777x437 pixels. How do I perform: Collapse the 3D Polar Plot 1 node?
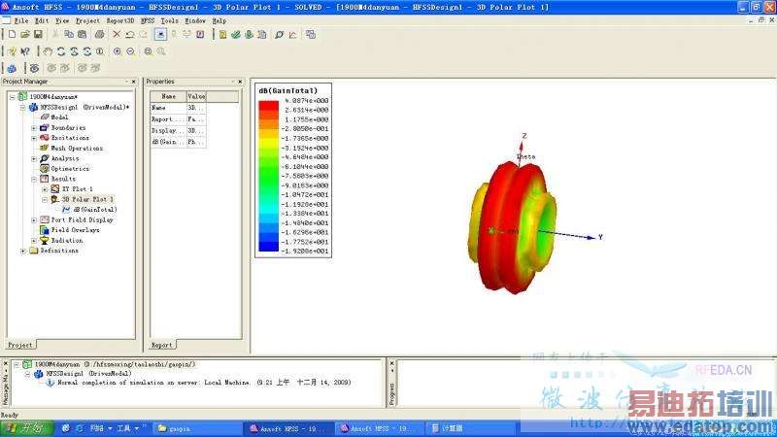point(45,200)
